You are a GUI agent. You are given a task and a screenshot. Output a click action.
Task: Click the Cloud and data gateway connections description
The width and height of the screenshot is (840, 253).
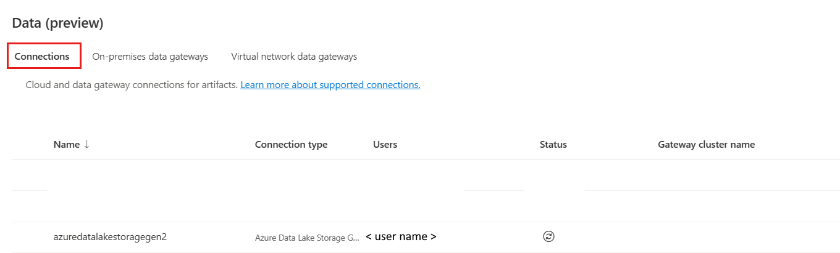(132, 84)
